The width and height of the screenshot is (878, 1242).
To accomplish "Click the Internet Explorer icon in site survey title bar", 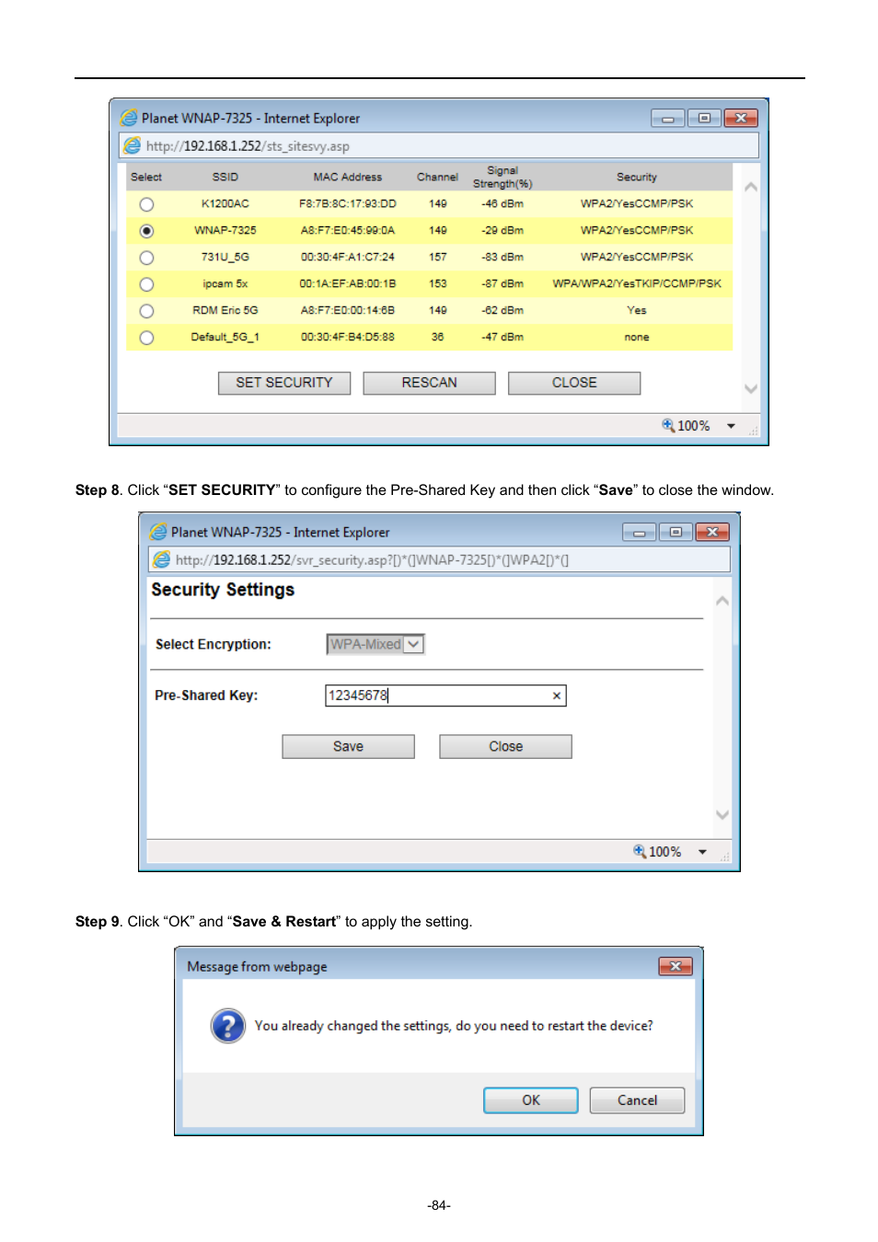I will (129, 118).
